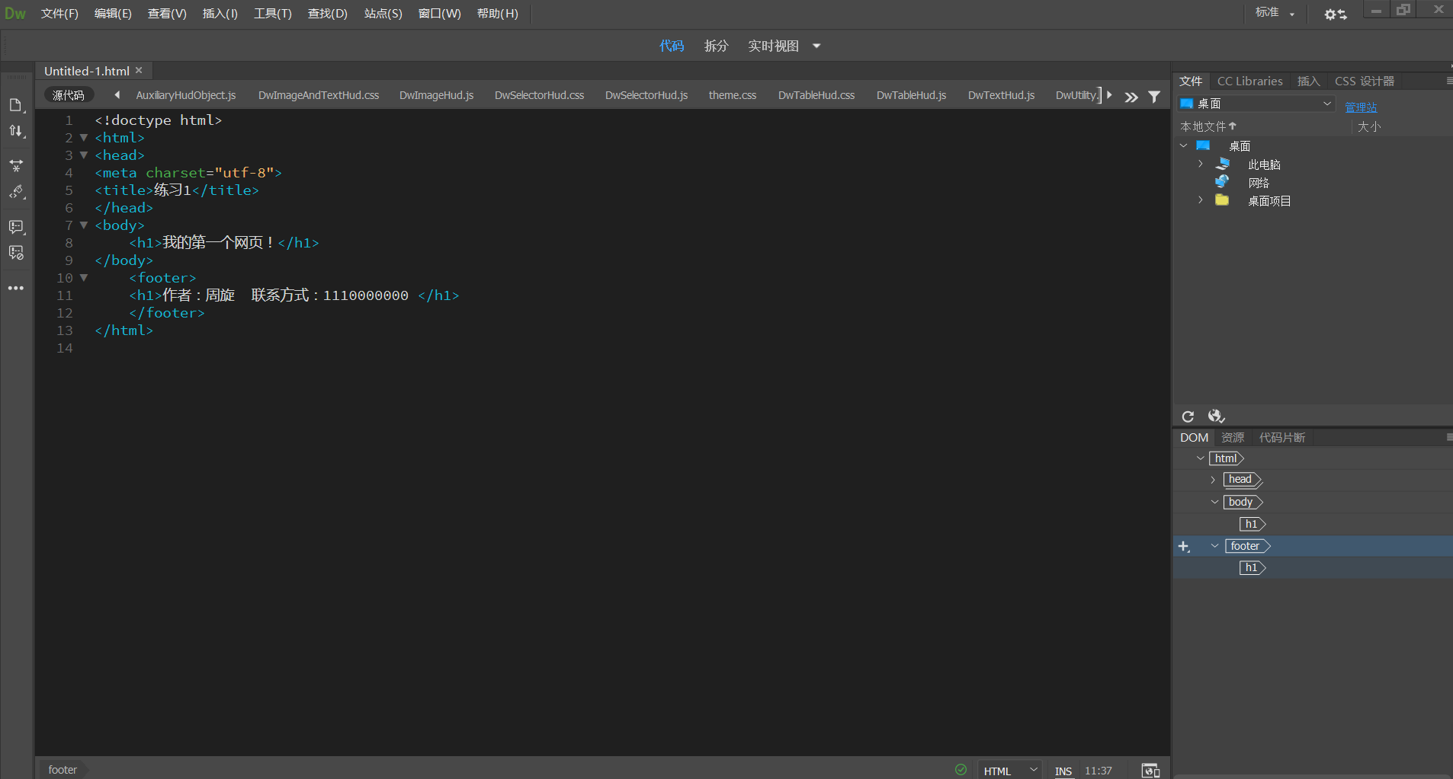Select the footer tag selector in status bar

pos(63,770)
